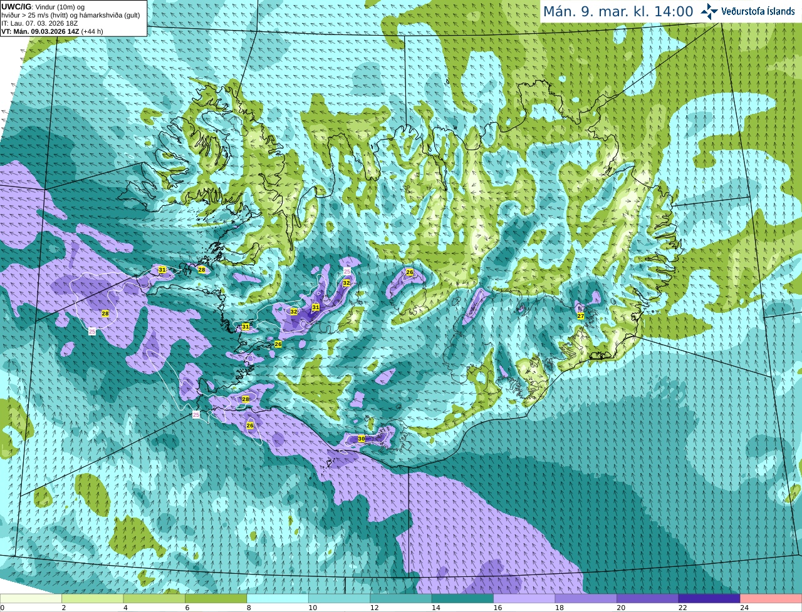Click the legend scale tick label 20
802x612 pixels.
pyautogui.click(x=620, y=608)
